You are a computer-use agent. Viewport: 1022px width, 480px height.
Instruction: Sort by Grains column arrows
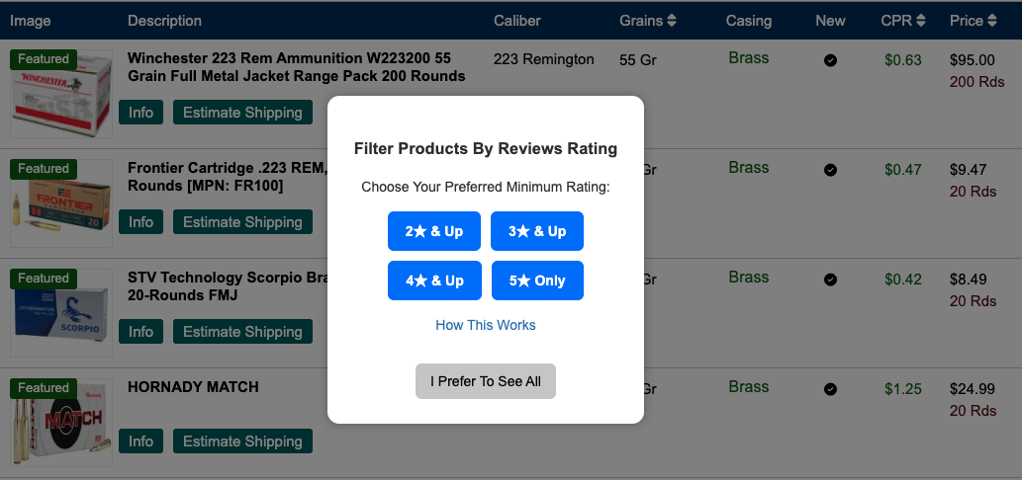(672, 21)
